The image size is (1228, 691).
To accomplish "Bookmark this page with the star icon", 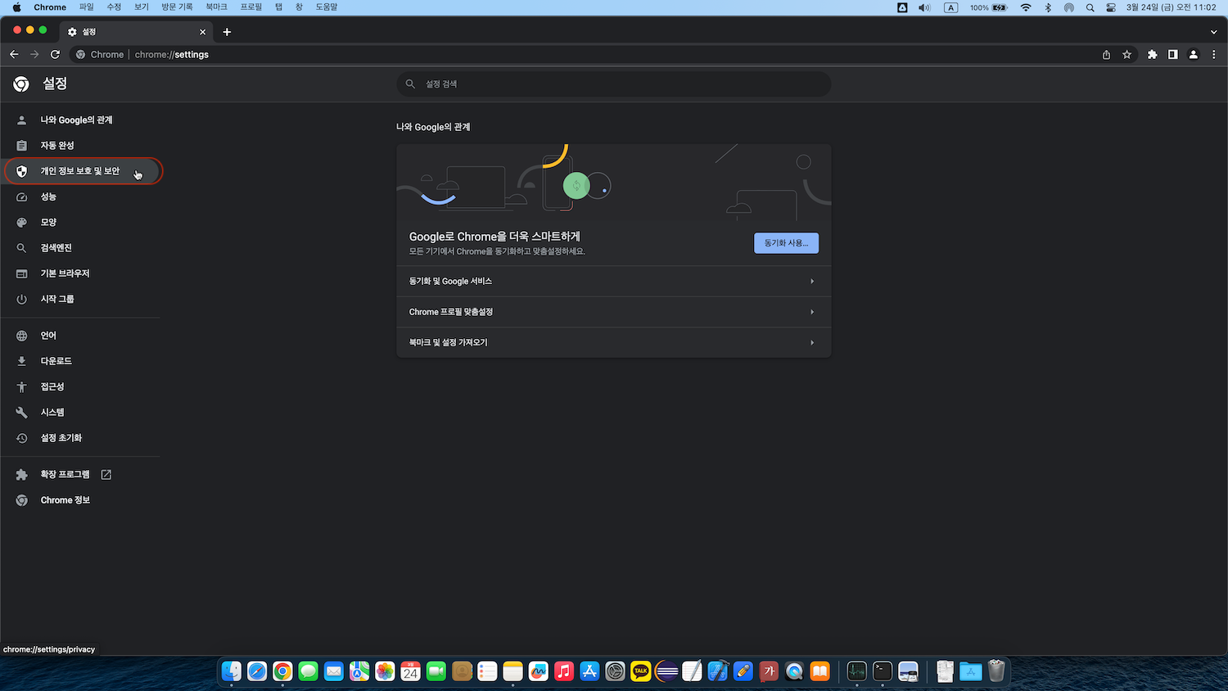I will (x=1127, y=55).
